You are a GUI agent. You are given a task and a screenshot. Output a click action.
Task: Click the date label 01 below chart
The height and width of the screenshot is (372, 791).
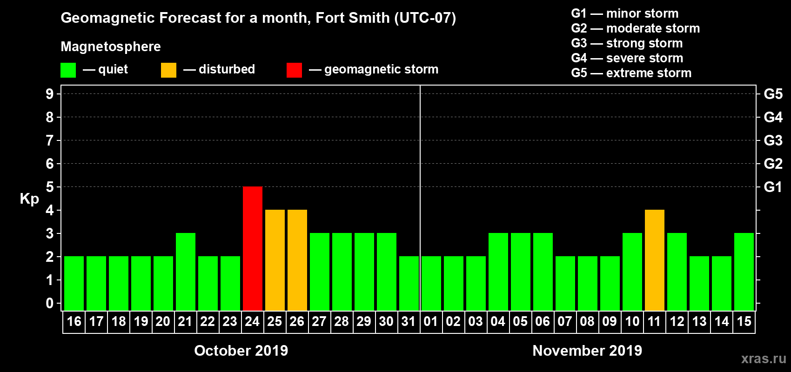pyautogui.click(x=431, y=321)
